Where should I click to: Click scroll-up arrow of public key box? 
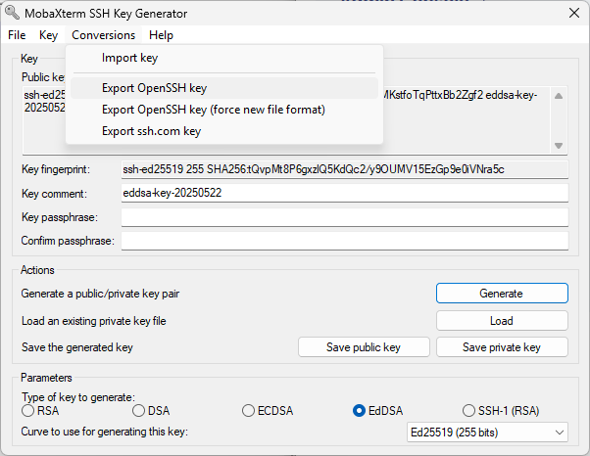pos(559,96)
